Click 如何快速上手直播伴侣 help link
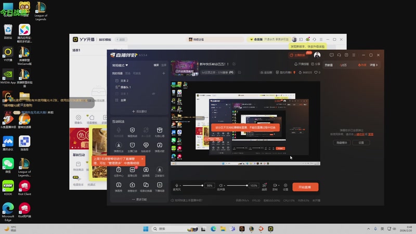The image size is (416, 234). (187, 200)
